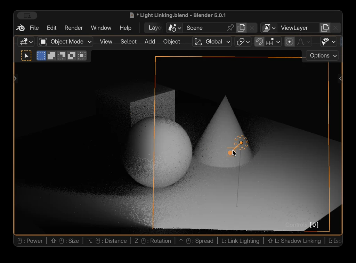Open the Object Mode dropdown
The height and width of the screenshot is (263, 356).
(65, 42)
